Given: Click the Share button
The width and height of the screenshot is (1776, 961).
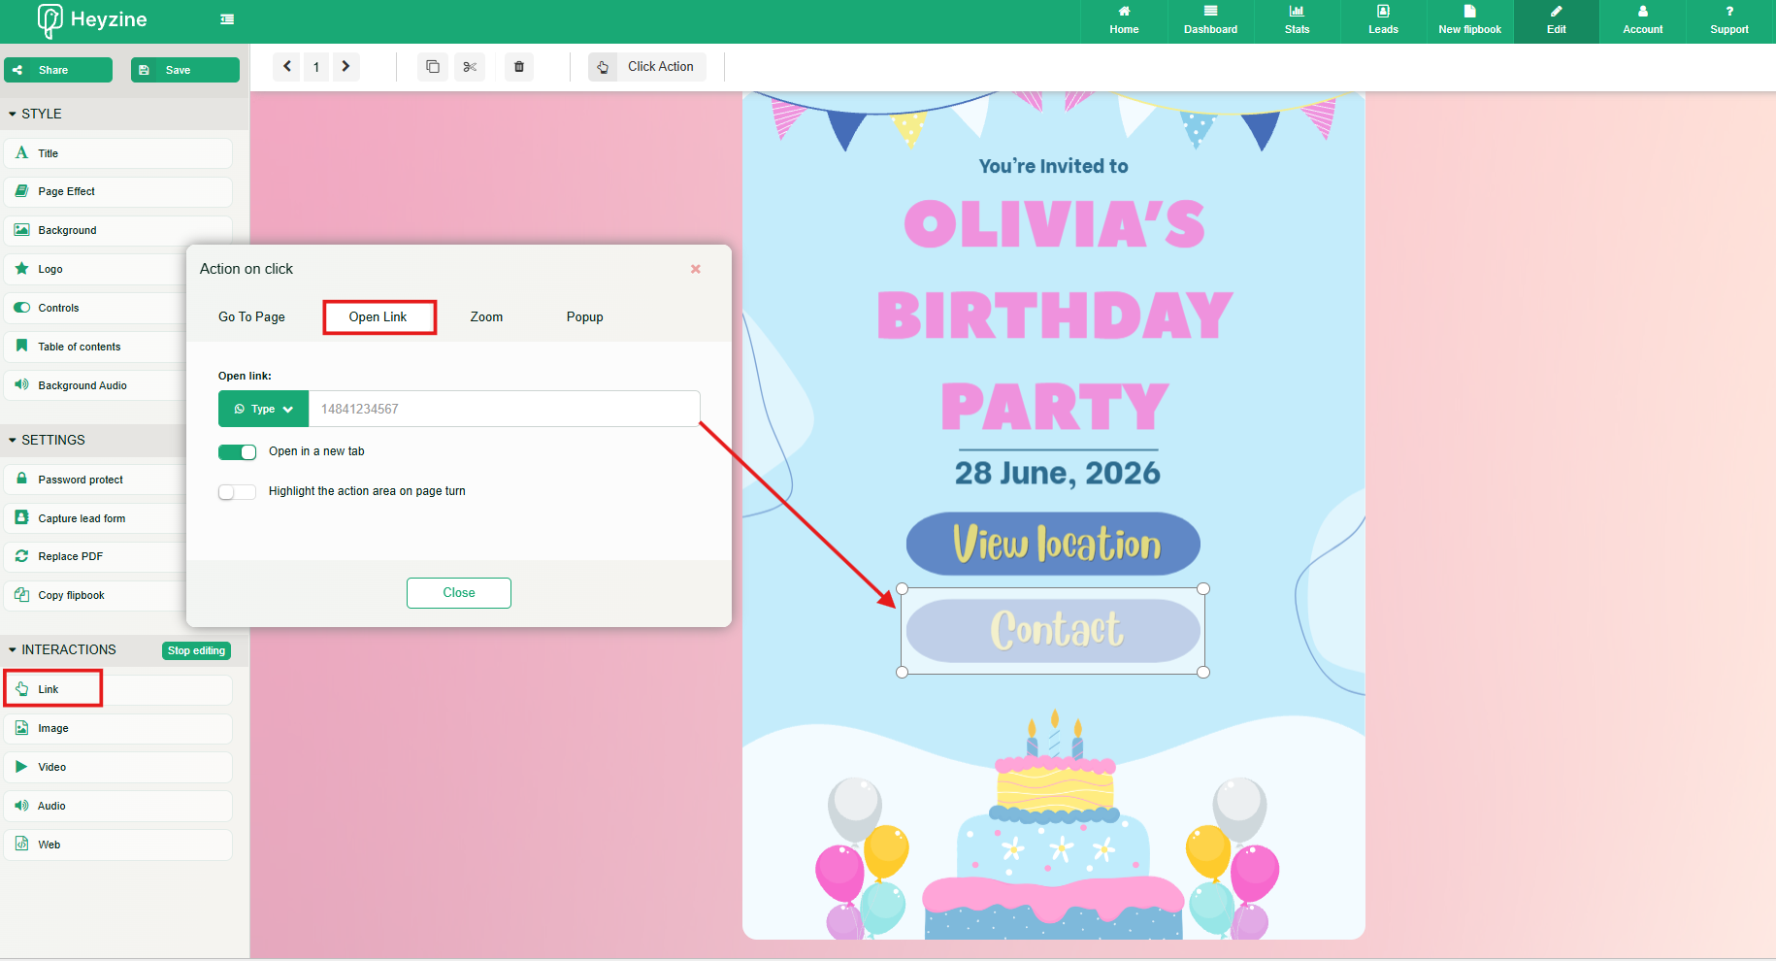Looking at the screenshot, I should click(58, 70).
